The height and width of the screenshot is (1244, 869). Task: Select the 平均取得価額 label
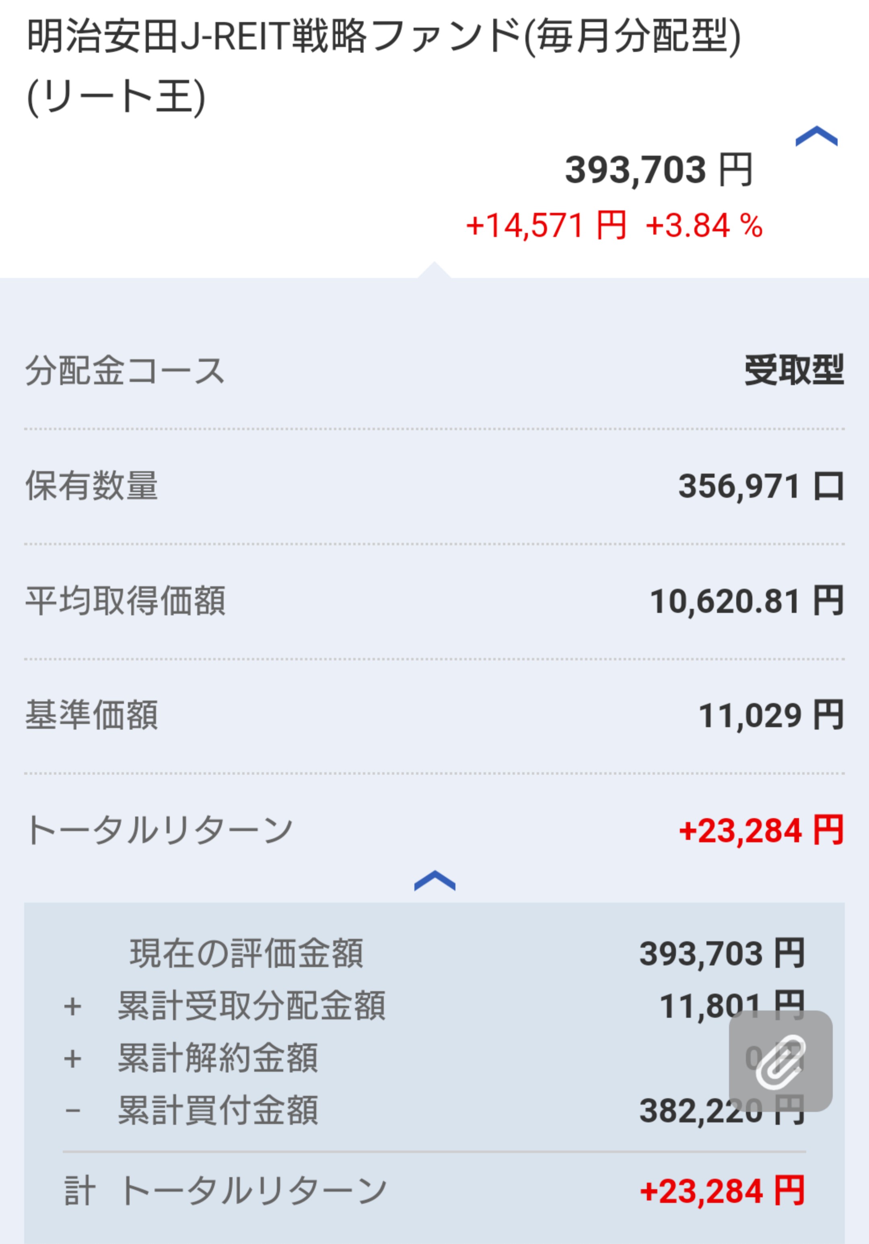[125, 601]
